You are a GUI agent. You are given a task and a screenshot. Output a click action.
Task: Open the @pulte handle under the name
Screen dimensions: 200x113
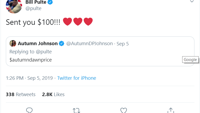[33, 8]
